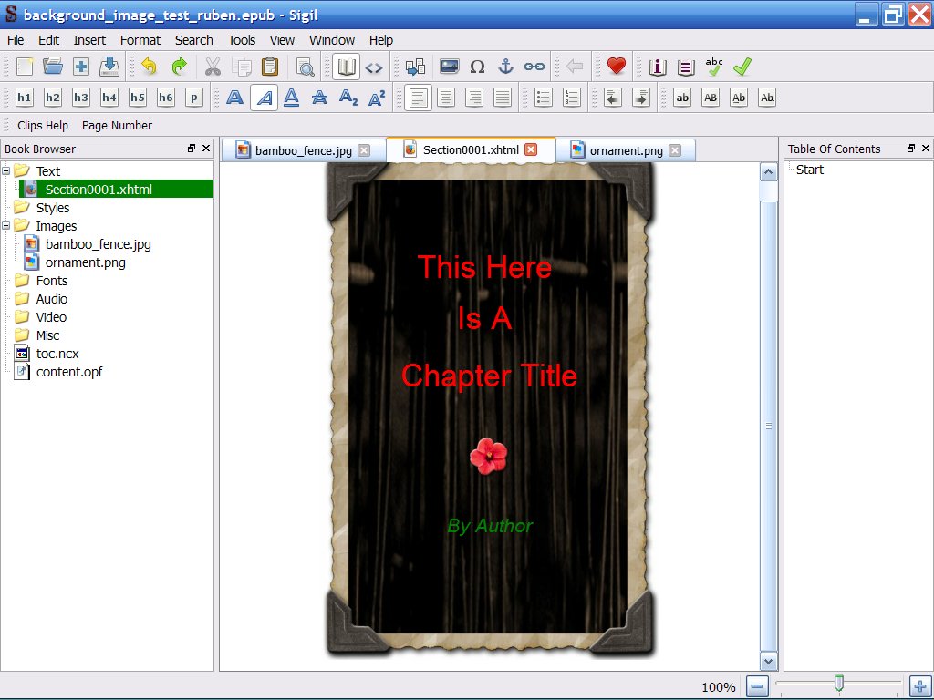Viewport: 934px width, 700px height.
Task: Collapse the Text folder tree
Action: click(6, 170)
